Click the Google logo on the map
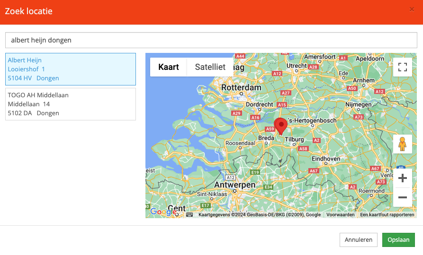The height and width of the screenshot is (255, 423). point(163,212)
